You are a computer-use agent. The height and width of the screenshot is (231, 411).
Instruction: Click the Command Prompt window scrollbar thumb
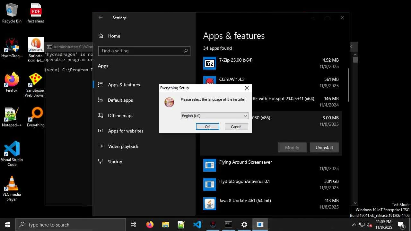click(355, 60)
